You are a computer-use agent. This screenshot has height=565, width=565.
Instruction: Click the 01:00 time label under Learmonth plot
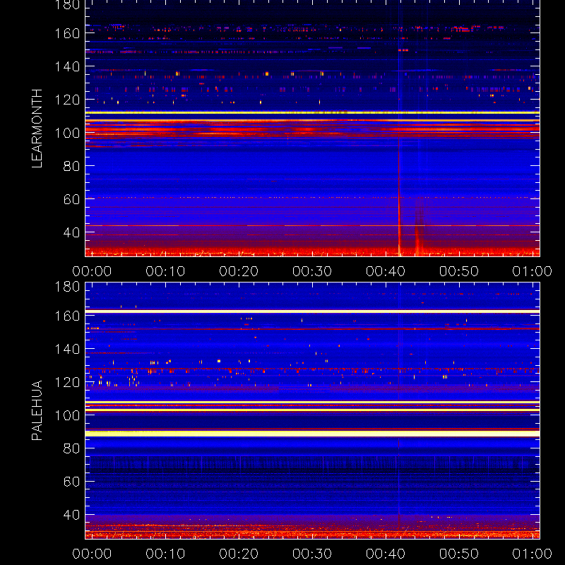[533, 271]
